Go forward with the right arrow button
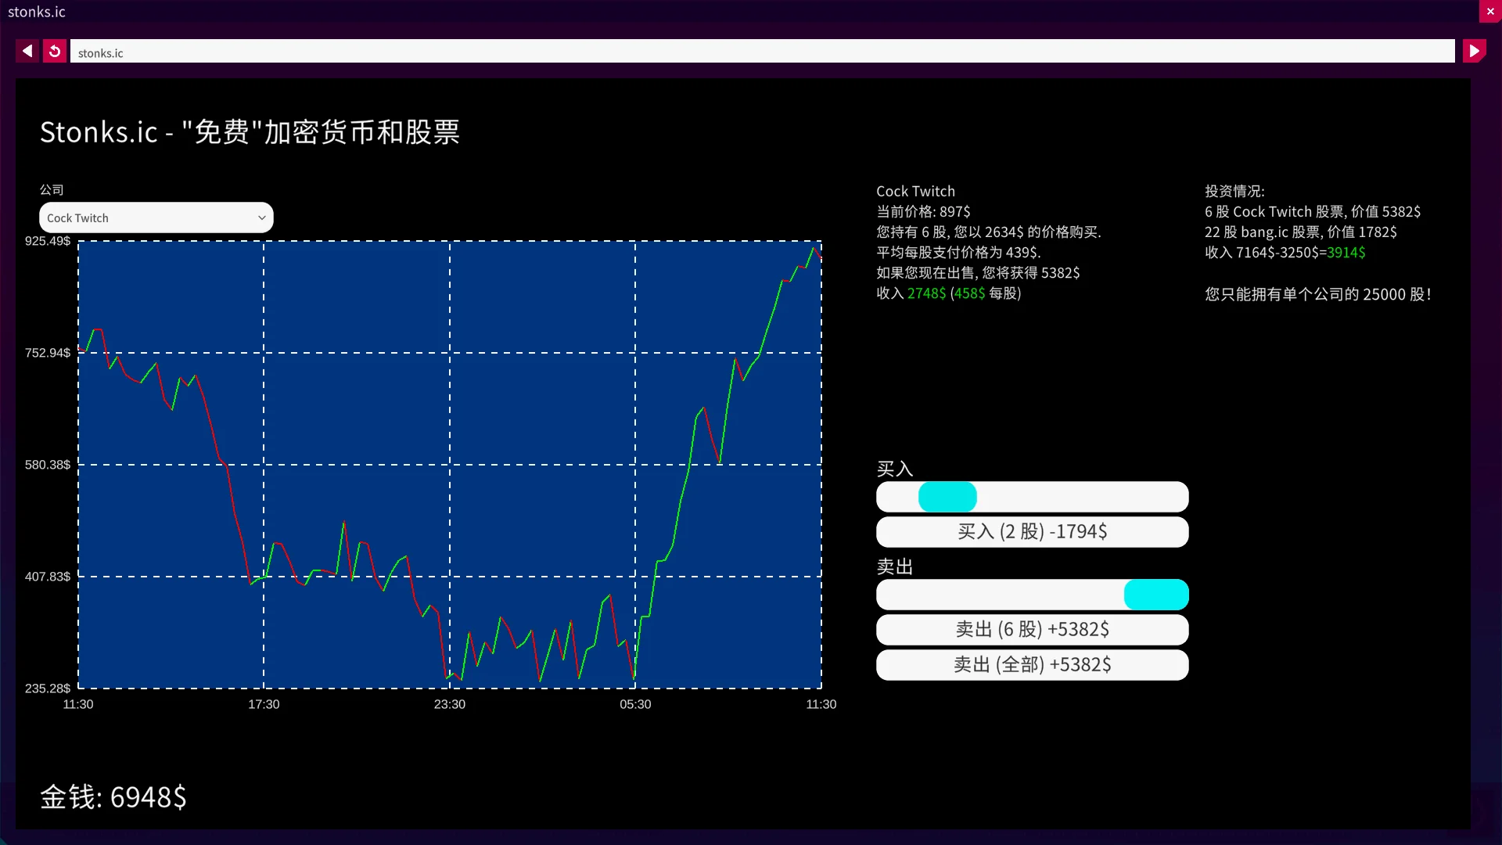 click(x=1474, y=52)
